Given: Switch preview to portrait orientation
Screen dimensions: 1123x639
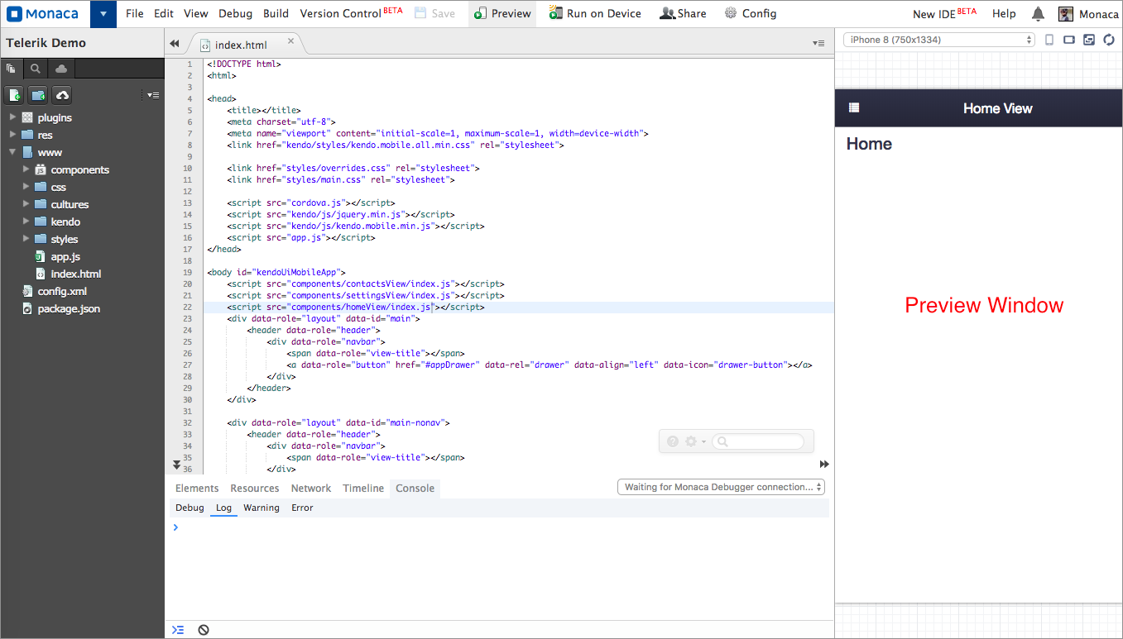Looking at the screenshot, I should (1049, 40).
